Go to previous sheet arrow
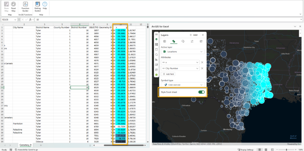 coord(5,145)
